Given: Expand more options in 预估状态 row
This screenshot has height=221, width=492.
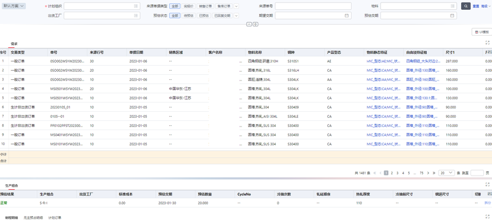Looking at the screenshot, I should pos(236,15).
